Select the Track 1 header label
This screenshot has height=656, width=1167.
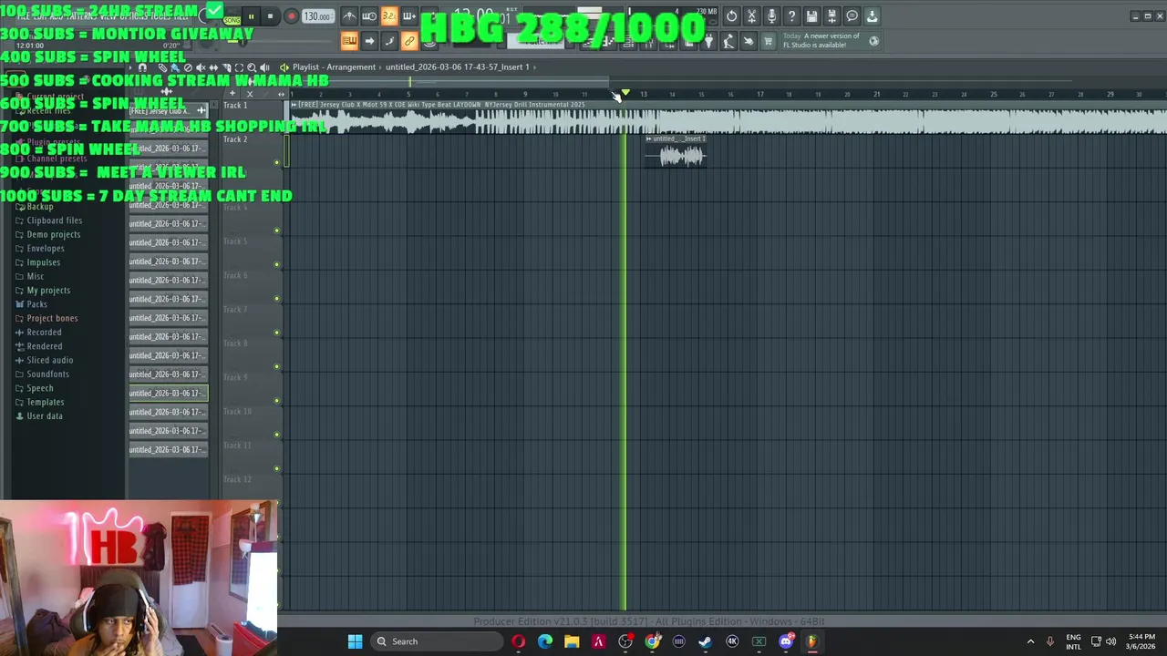(x=235, y=106)
